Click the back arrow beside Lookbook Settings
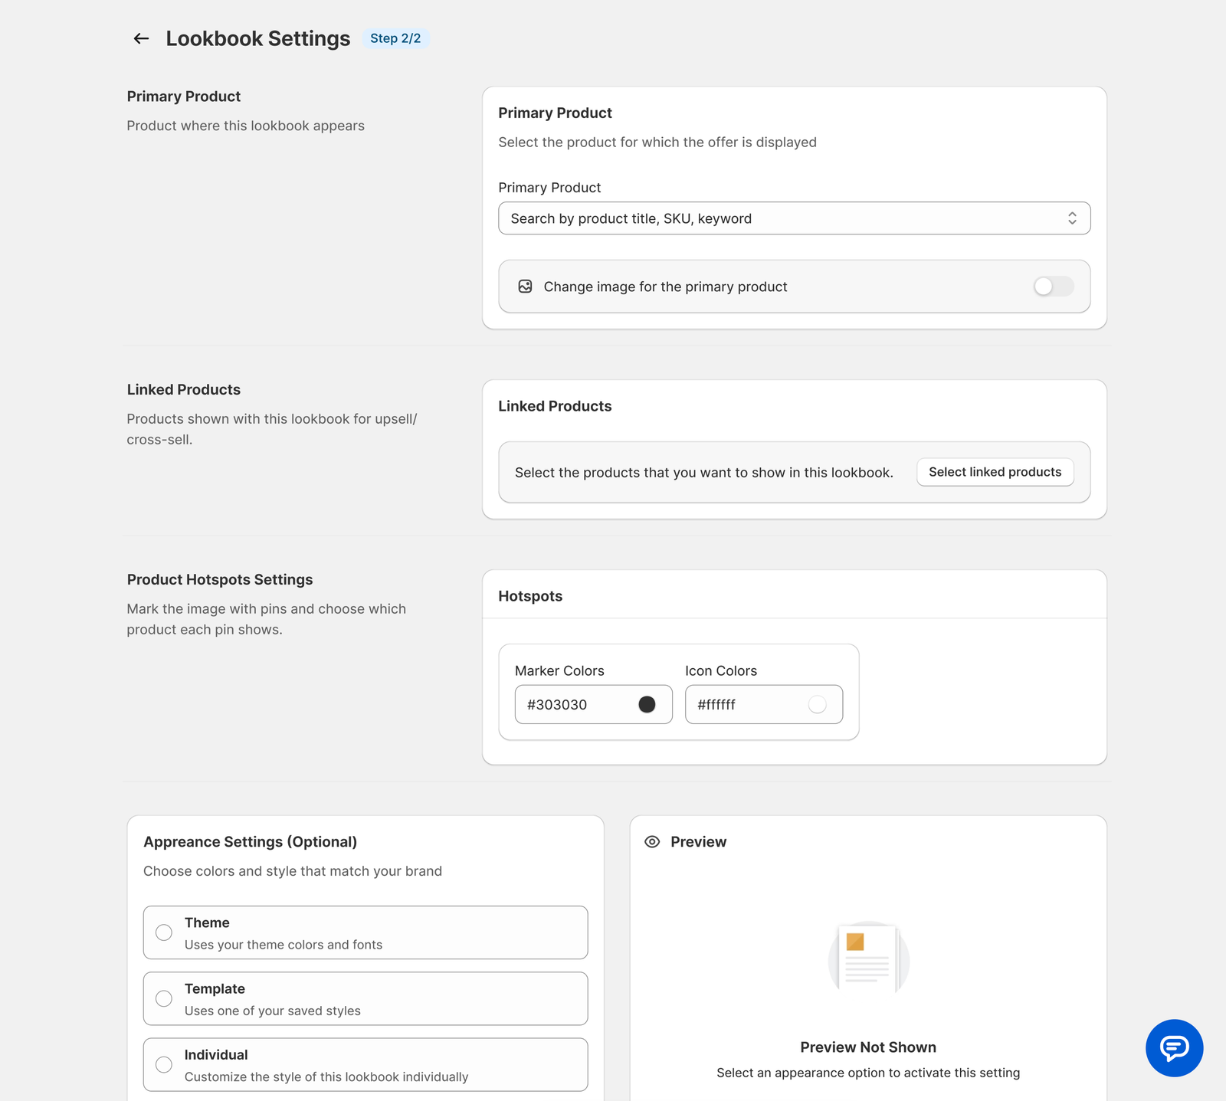1226x1101 pixels. tap(141, 38)
